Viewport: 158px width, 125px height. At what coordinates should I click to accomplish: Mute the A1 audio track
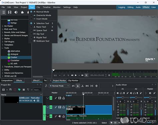tap(60, 116)
